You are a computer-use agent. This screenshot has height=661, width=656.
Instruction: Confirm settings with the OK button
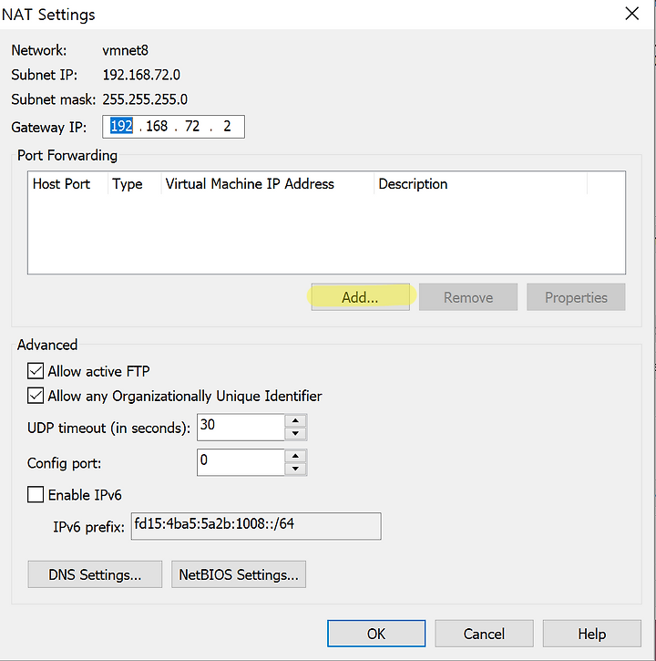(376, 633)
